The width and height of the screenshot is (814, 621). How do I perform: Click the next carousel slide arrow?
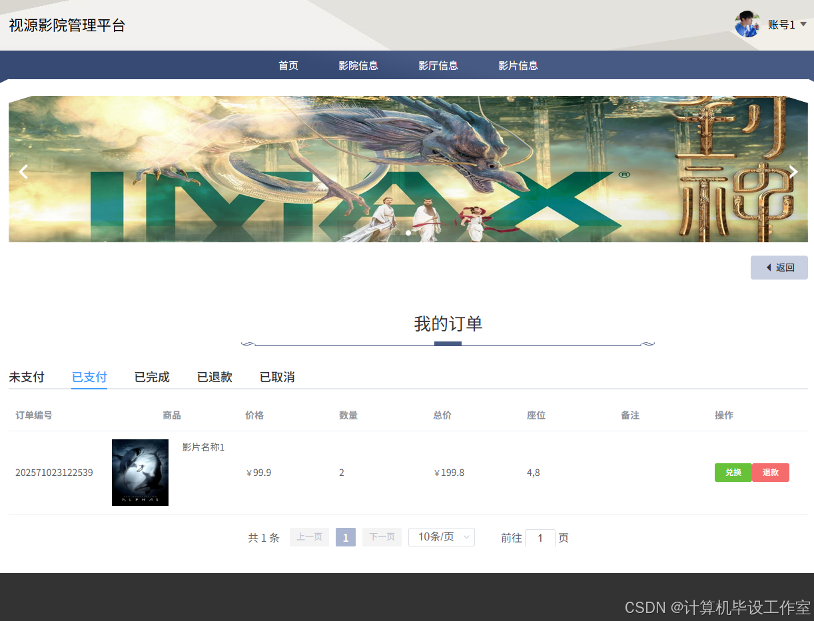click(x=793, y=172)
